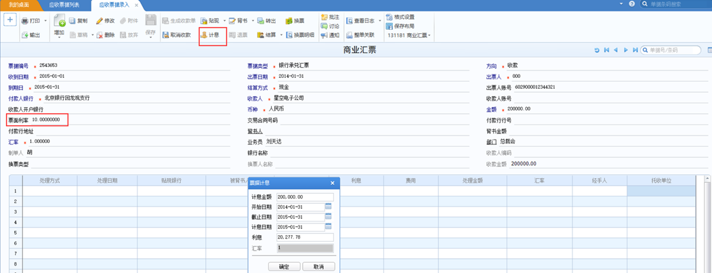Open the 打印 dropdown arrow

coord(45,21)
